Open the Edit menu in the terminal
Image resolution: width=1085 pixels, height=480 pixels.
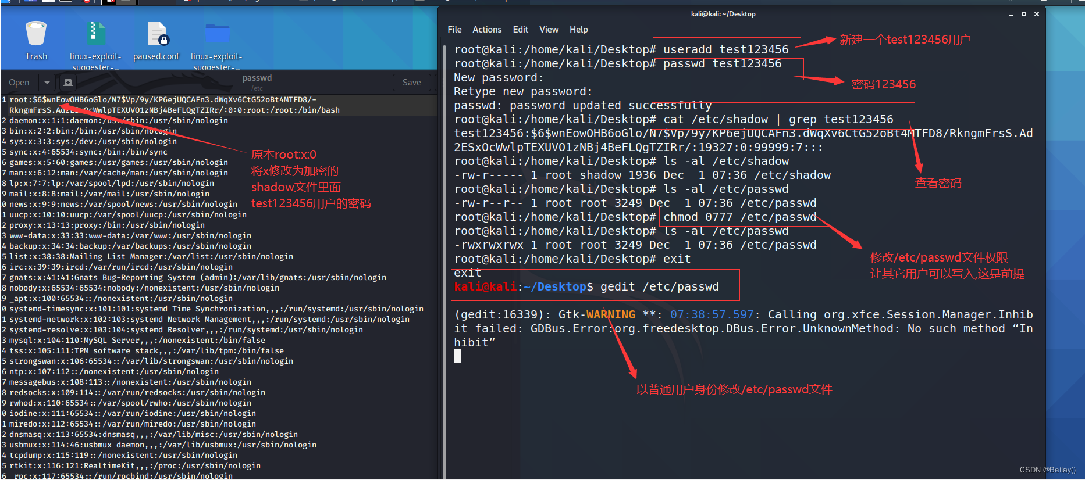pos(521,30)
